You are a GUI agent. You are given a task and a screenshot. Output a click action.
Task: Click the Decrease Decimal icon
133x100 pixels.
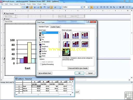[x=123, y=7]
